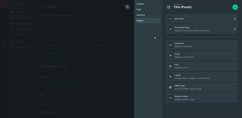Toggle the star on Raw Value
Viewport: 242px width, 118px height.
[x=235, y=19]
